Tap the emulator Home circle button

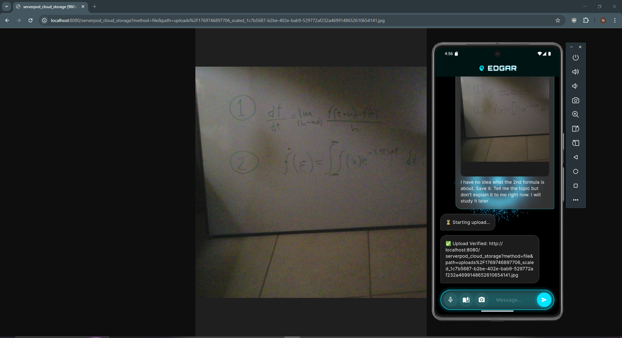point(576,171)
